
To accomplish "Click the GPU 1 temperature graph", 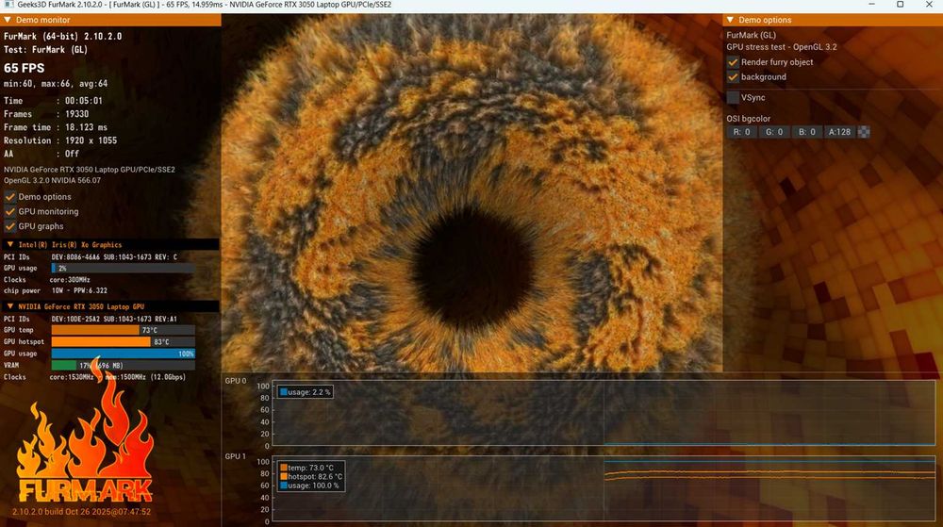I will point(604,489).
